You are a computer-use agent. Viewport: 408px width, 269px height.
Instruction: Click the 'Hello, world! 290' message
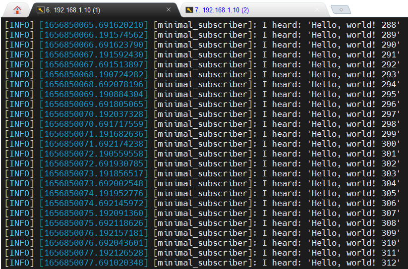[353, 45]
